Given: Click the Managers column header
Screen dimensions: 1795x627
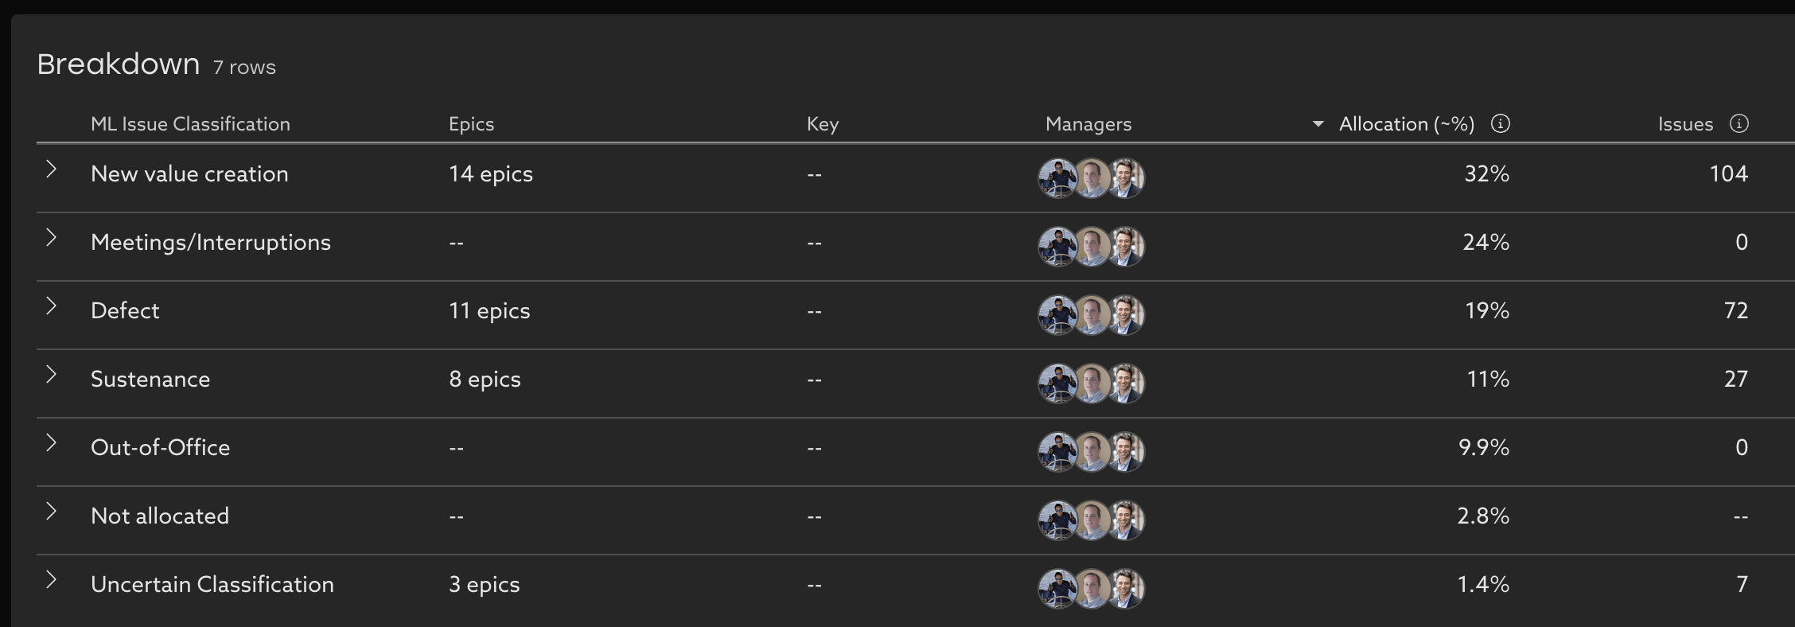Looking at the screenshot, I should (x=1088, y=124).
